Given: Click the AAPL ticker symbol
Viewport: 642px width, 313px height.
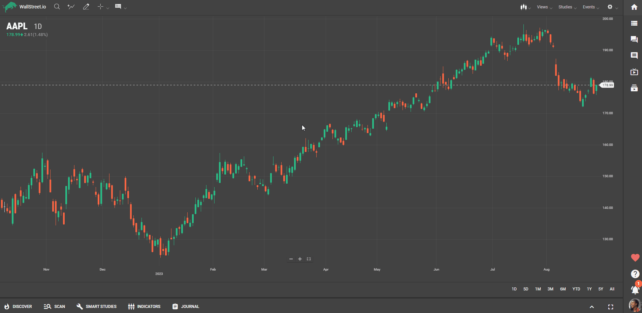Looking at the screenshot, I should click(17, 26).
